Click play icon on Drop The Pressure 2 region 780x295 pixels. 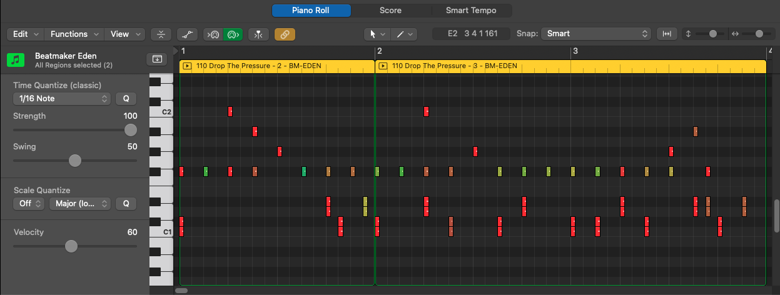tap(186, 66)
